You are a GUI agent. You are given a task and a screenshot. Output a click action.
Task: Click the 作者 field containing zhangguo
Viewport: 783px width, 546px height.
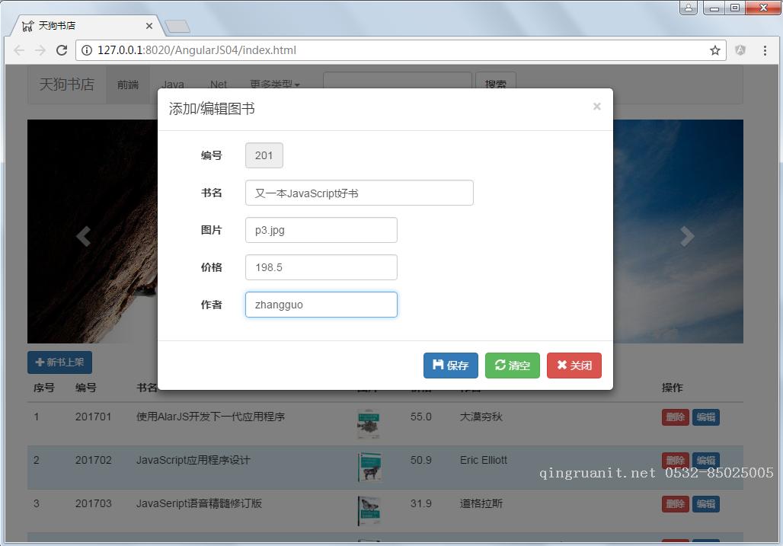tap(321, 305)
